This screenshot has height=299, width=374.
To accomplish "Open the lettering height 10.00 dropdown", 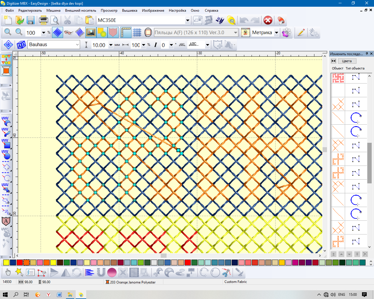I will tap(111, 45).
